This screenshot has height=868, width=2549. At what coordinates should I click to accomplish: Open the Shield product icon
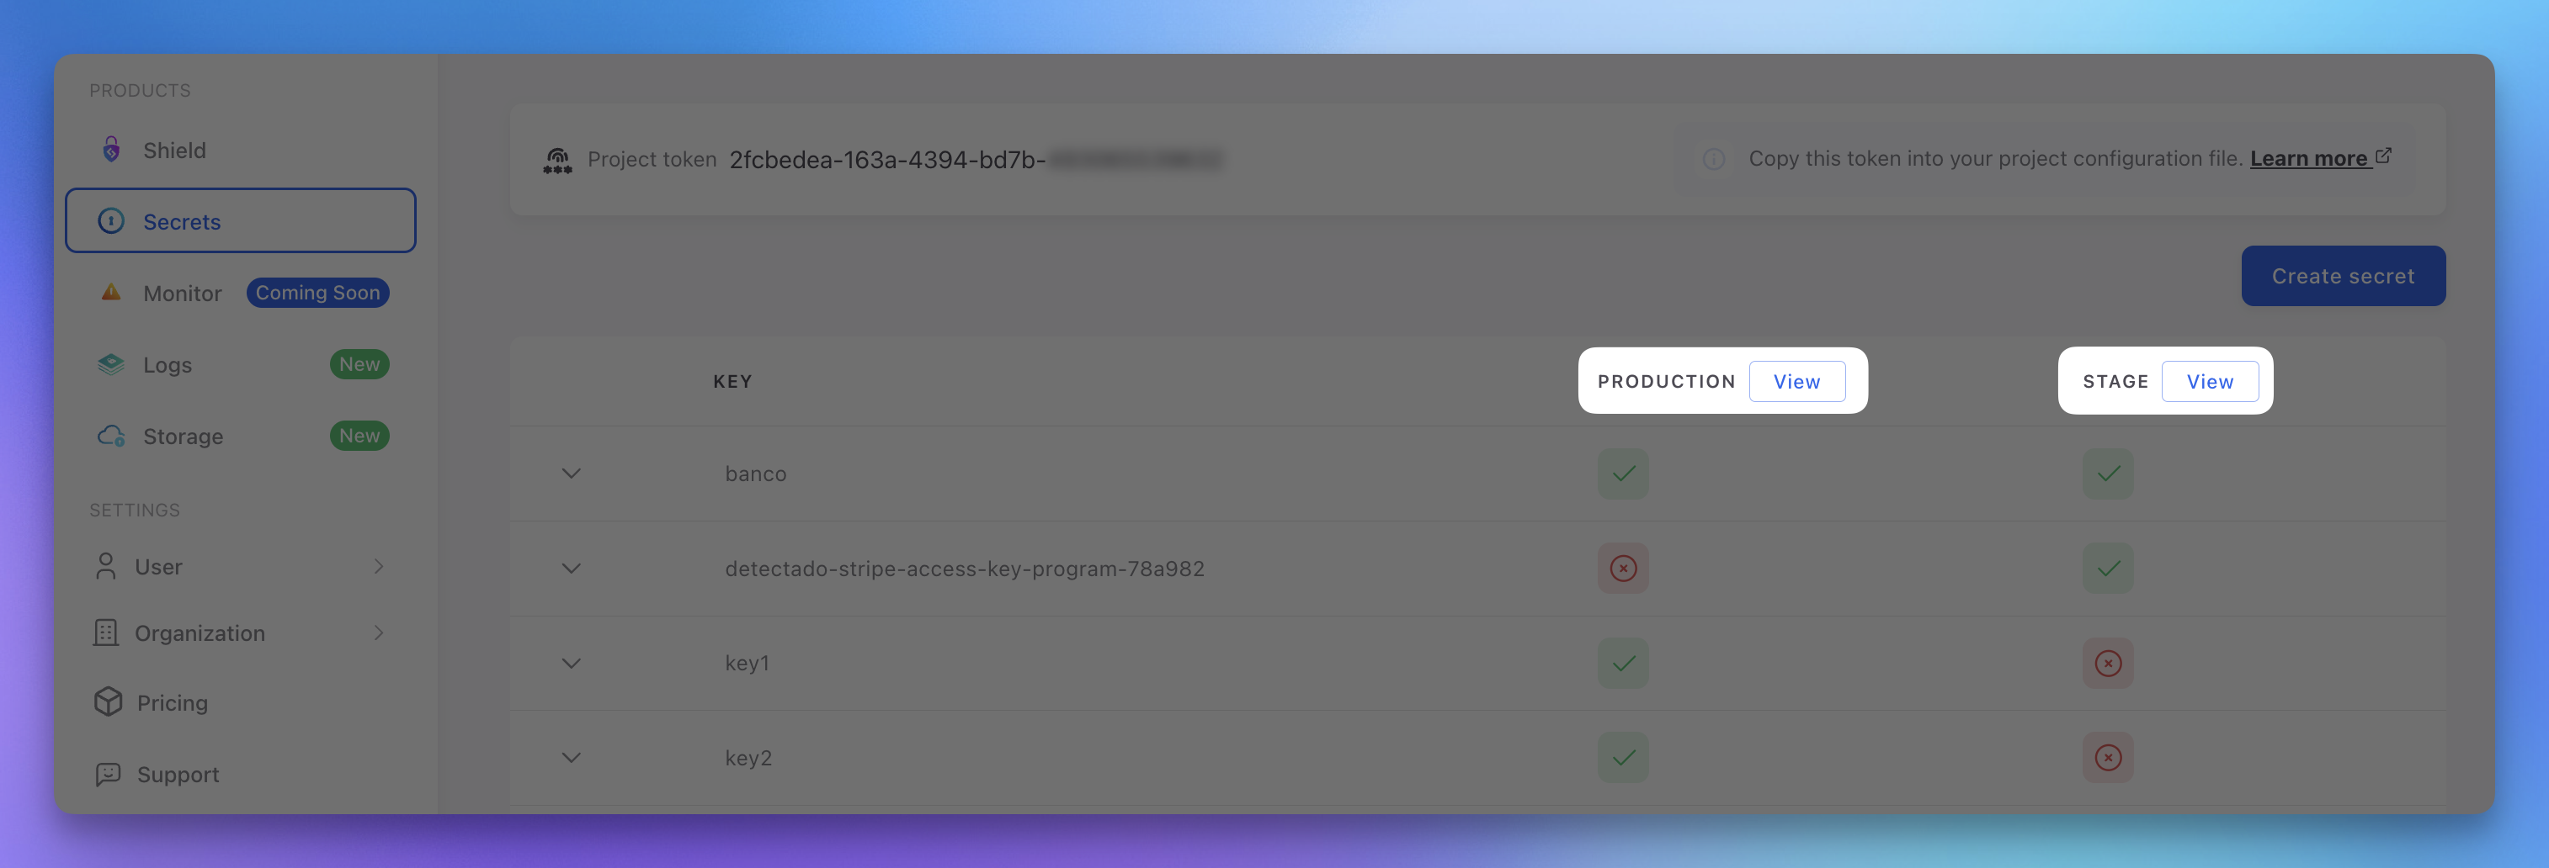pos(112,149)
